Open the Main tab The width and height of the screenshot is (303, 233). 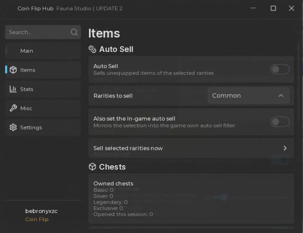pyautogui.click(x=43, y=51)
